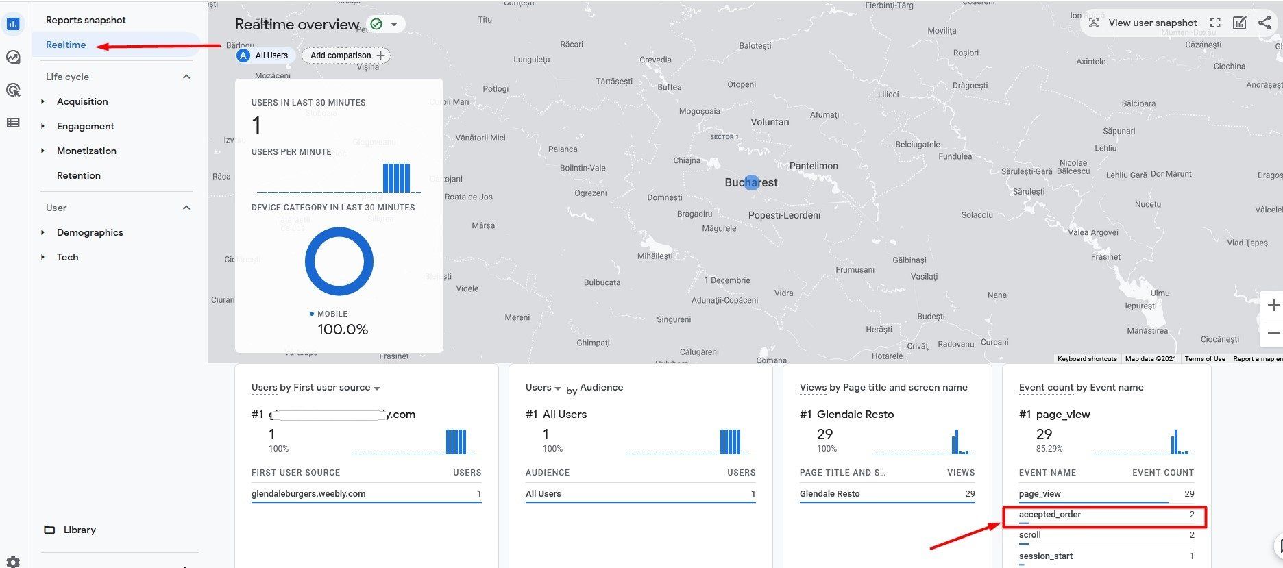Collapse the Life cycle section
The height and width of the screenshot is (568, 1283).
coord(186,77)
